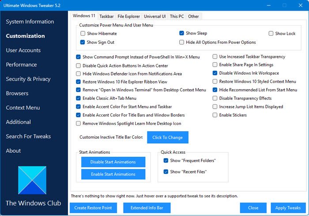The height and width of the screenshot is (216, 309).
Task: Click The Windows Club logo icon
Action: click(x=32, y=180)
